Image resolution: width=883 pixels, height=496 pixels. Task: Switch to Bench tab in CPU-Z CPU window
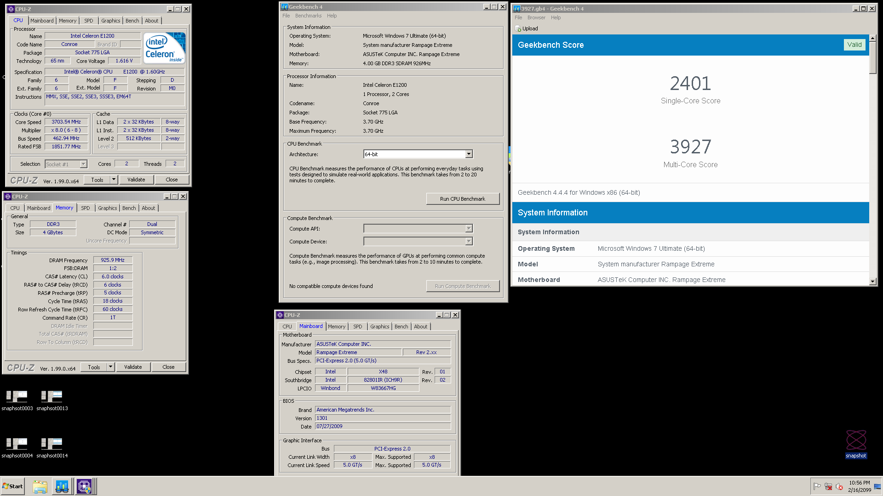point(132,21)
